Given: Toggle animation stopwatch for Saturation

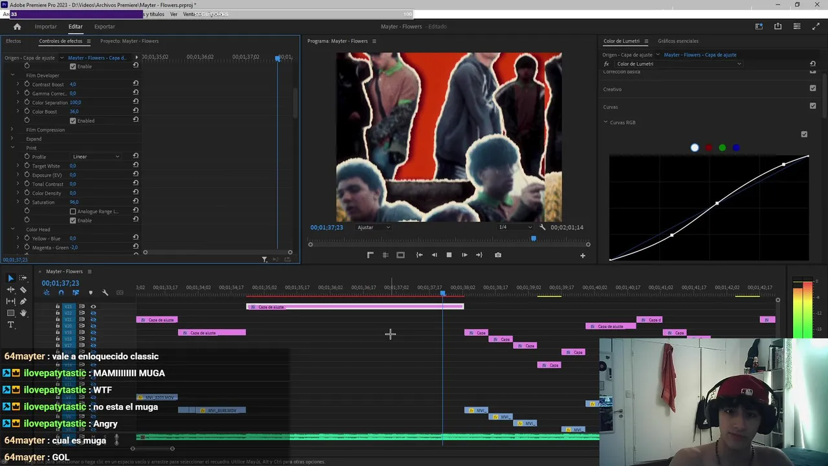Looking at the screenshot, I should 27,202.
